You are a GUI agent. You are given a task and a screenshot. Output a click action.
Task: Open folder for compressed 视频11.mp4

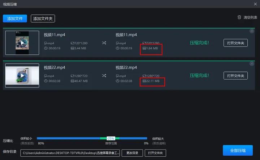[x=235, y=43]
